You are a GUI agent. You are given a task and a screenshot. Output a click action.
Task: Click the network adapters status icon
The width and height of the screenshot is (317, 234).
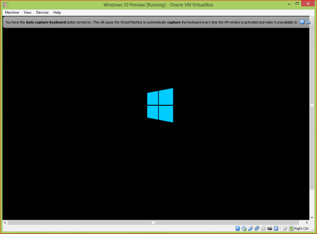pos(257,228)
